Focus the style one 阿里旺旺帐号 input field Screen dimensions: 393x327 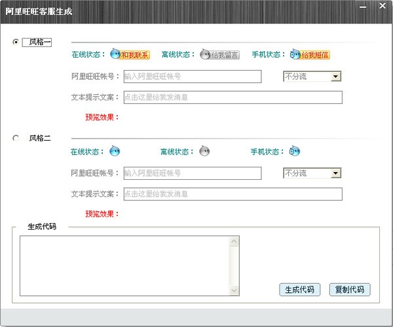(193, 77)
